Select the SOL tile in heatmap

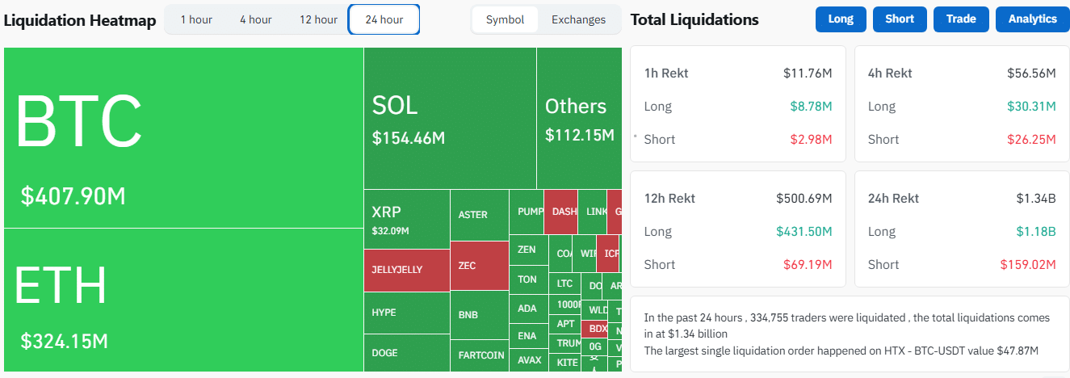pos(450,119)
